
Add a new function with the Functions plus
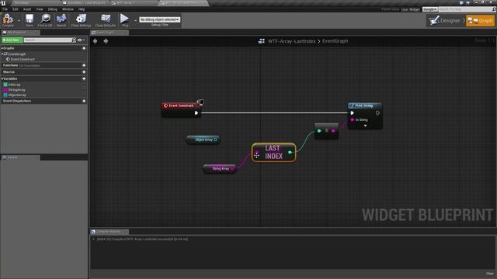(x=84, y=65)
